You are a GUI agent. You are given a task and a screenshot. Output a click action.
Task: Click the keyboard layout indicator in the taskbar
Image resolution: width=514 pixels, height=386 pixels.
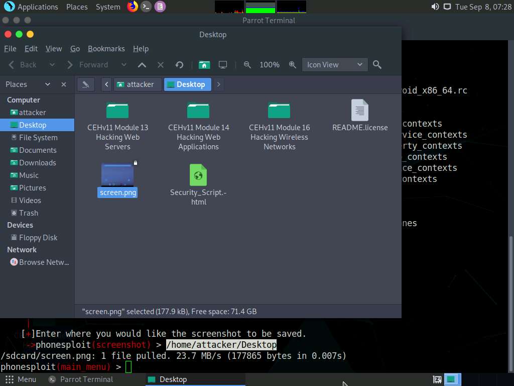click(x=437, y=379)
